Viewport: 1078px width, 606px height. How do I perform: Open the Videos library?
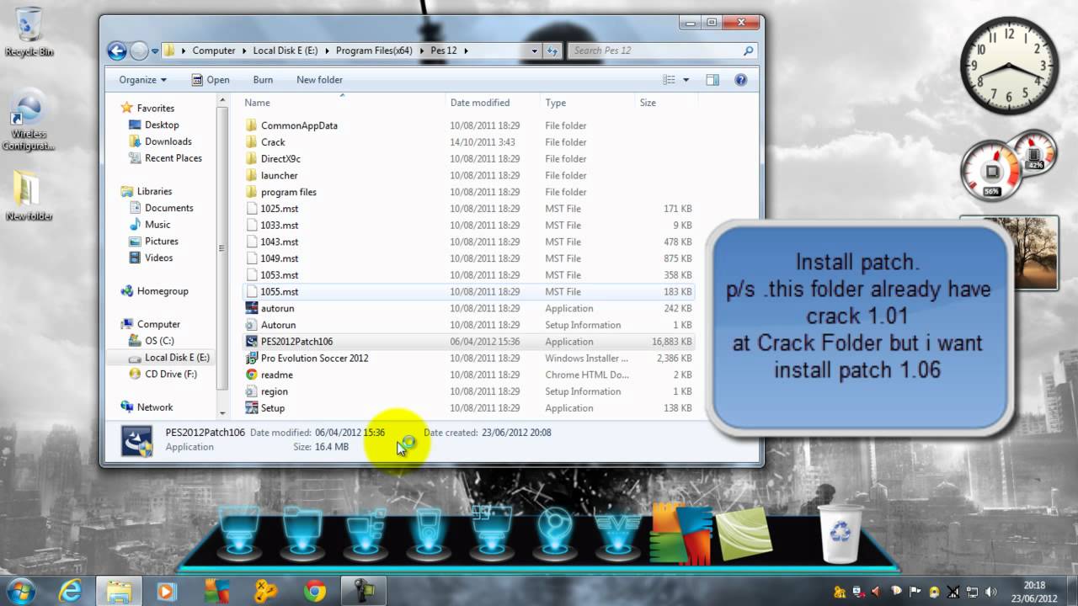pyautogui.click(x=158, y=258)
